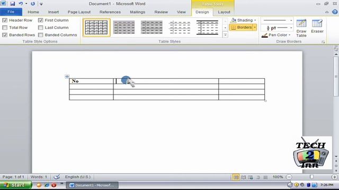Click the zoom slider handle
The height and width of the screenshot is (190, 339).
coord(311,177)
